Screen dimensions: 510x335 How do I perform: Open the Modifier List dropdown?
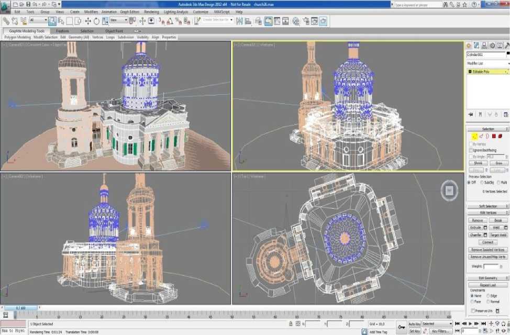pos(487,63)
